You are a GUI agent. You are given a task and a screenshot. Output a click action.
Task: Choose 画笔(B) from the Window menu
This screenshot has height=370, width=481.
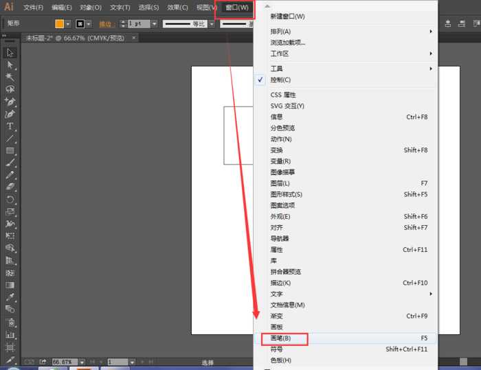coord(281,338)
